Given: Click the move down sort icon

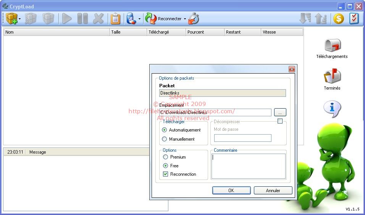Looking at the screenshot, I should (305, 19).
